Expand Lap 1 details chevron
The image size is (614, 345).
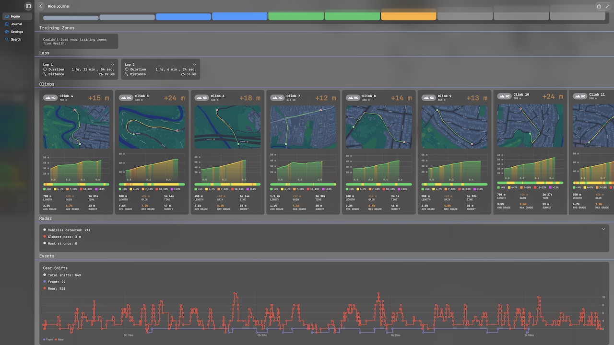pos(113,64)
